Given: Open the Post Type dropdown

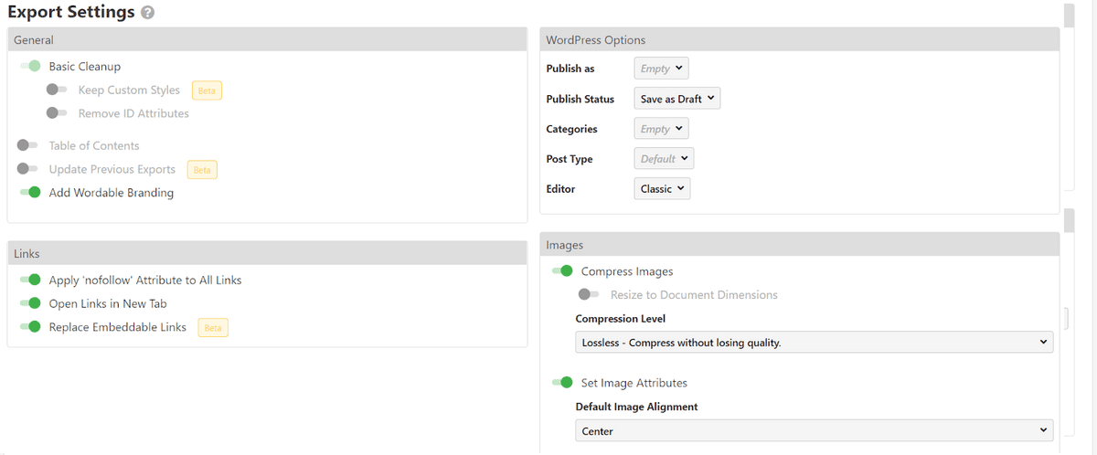Looking at the screenshot, I should click(664, 159).
